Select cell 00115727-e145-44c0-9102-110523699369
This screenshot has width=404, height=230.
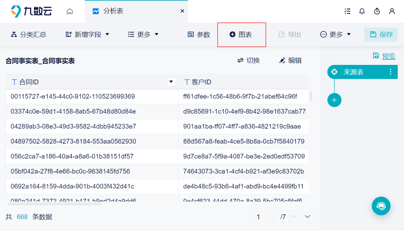click(92, 96)
